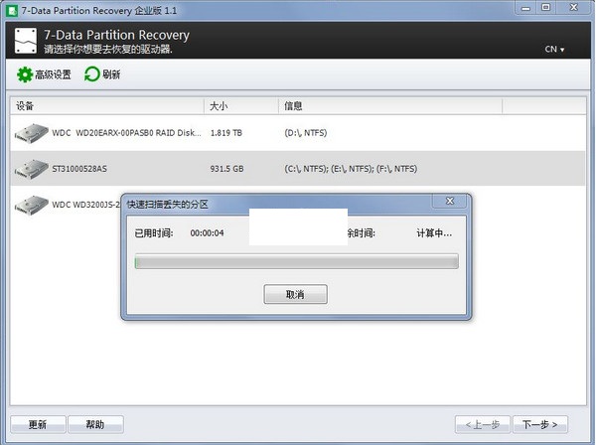Click the ST31000528AS device name

tap(79, 169)
